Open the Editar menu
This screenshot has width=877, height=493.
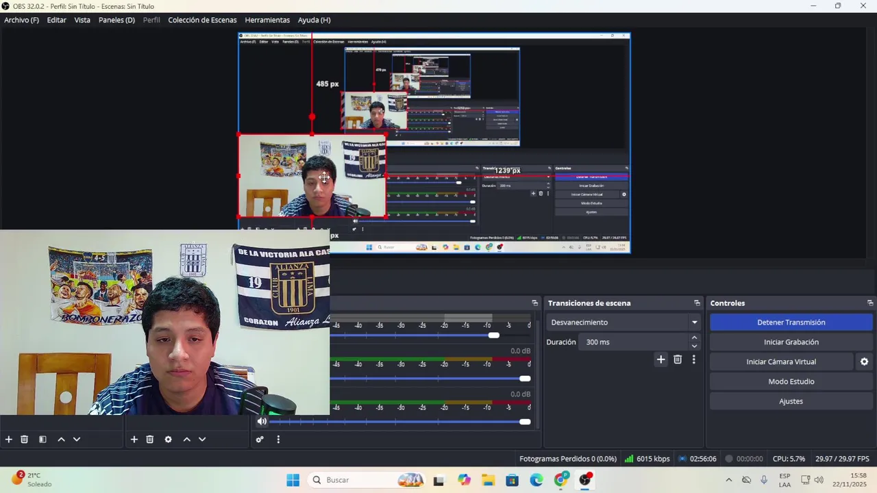click(x=56, y=20)
